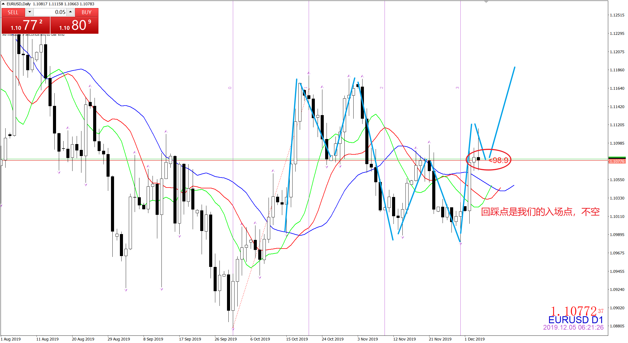The image size is (628, 343).
Task: Click the gray chart shift triangle marker
Action: click(x=486, y=2)
